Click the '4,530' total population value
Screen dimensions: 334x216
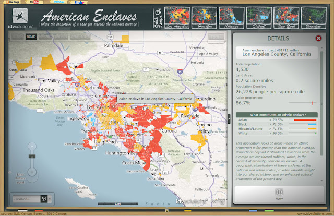[x=242, y=69]
